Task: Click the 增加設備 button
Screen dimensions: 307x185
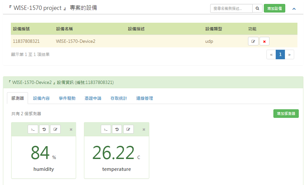Action: [274, 8]
